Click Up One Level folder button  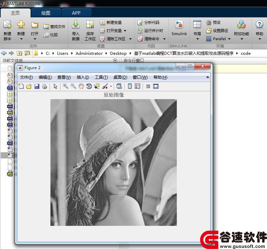tap(19, 53)
